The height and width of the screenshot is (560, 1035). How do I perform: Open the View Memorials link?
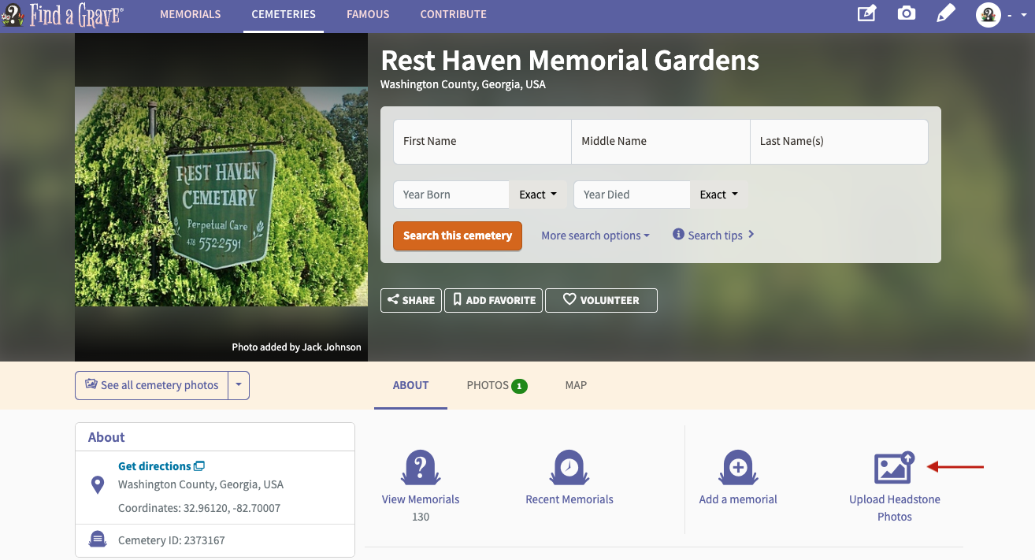(x=421, y=499)
